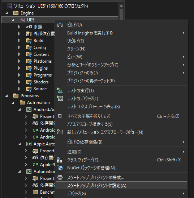The image size is (194, 198).
Task: Click the Build (ビルド) icon in context menu
Action: (60, 25)
